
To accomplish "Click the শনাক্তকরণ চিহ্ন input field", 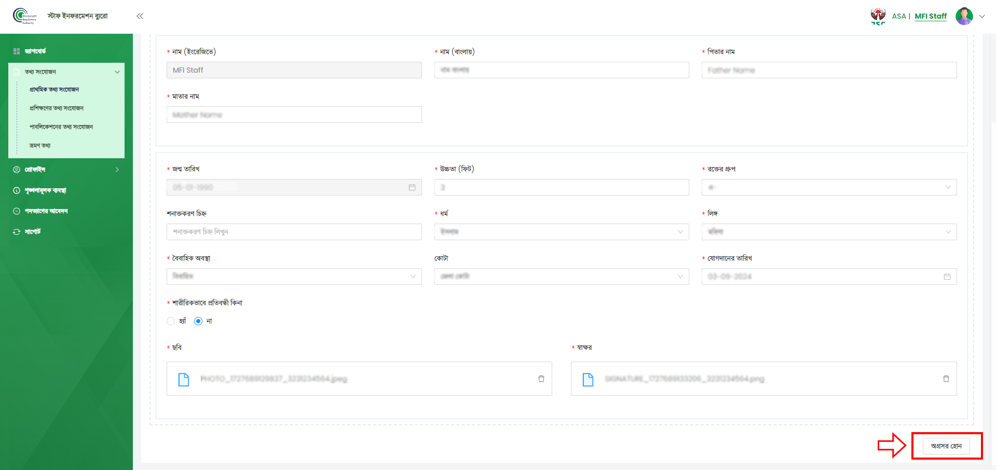I will [294, 232].
